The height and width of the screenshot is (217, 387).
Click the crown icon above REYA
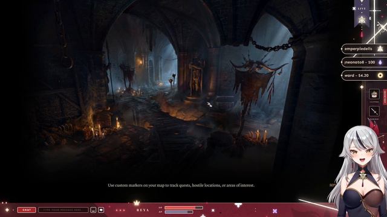pos(137,203)
